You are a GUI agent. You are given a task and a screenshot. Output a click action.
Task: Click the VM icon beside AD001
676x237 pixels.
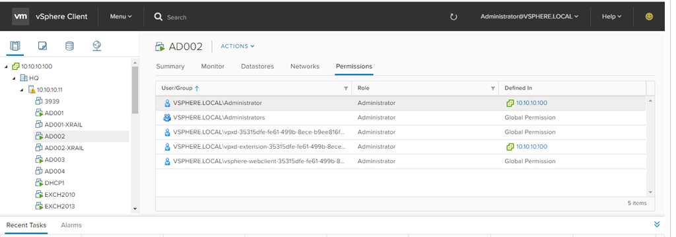click(39, 113)
